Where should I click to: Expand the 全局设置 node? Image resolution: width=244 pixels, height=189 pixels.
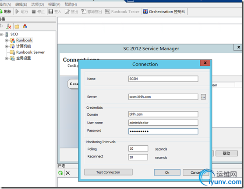7,58
